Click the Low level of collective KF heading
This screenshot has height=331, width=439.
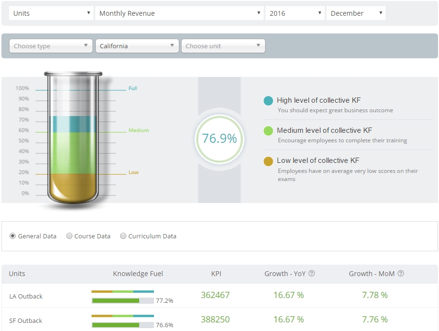[318, 160]
